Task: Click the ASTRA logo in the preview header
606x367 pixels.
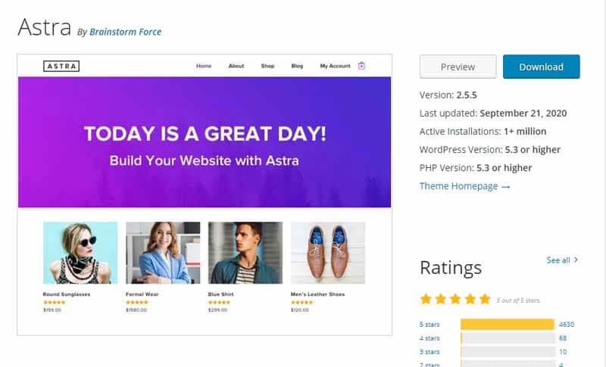Action: [x=61, y=67]
